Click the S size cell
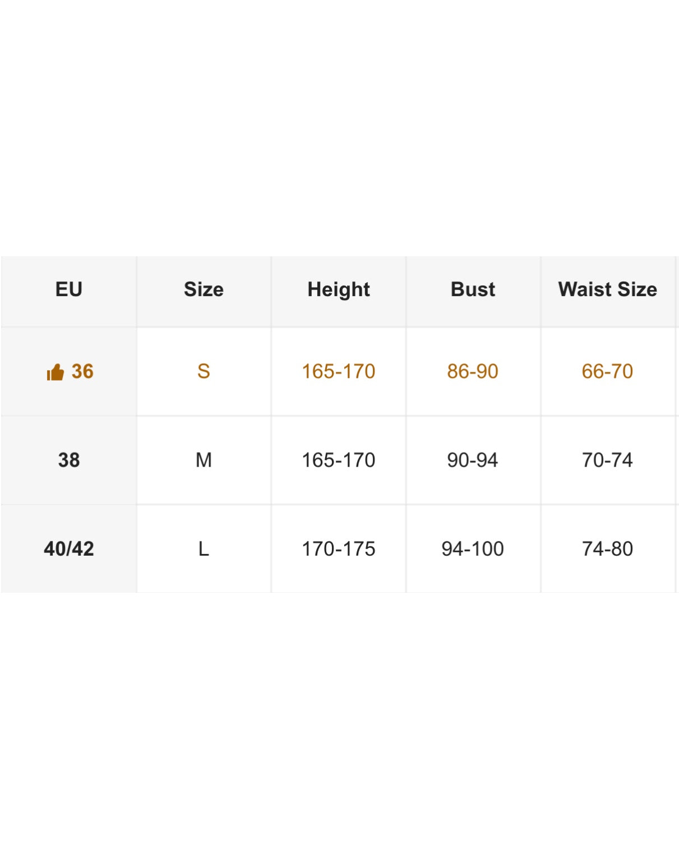 click(x=204, y=371)
